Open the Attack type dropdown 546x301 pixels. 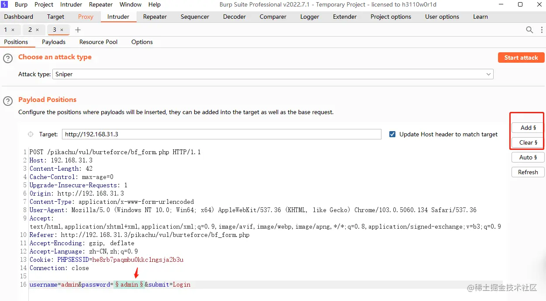(x=273, y=74)
